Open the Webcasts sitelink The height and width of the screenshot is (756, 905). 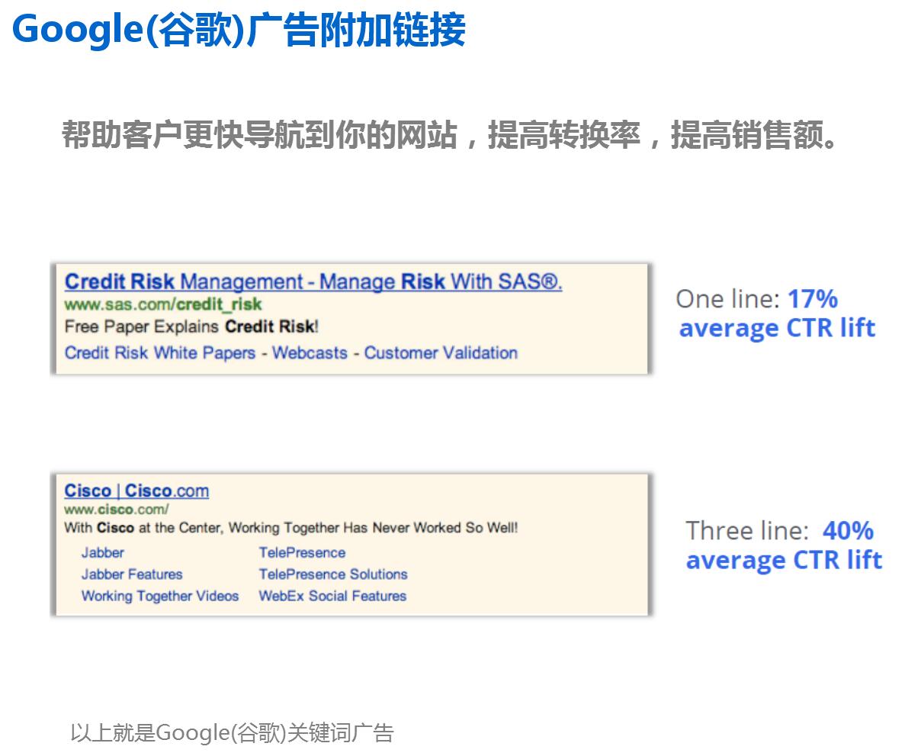click(x=310, y=353)
